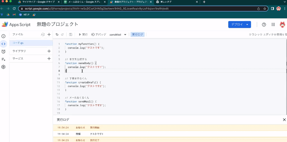Close the 新しいタブ browser tab

point(197,2)
